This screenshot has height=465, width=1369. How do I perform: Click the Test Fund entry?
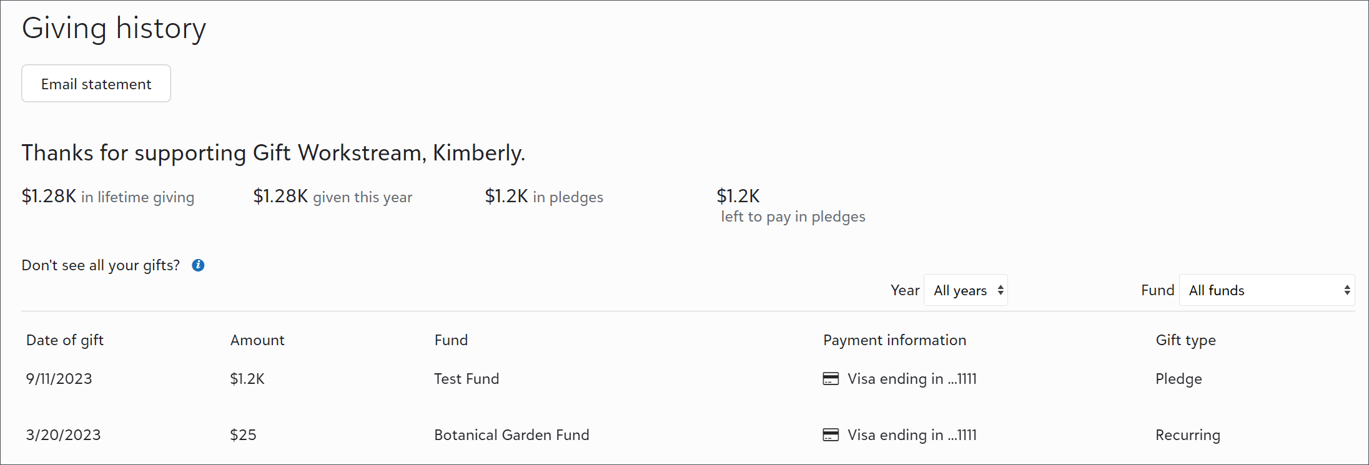click(x=467, y=379)
